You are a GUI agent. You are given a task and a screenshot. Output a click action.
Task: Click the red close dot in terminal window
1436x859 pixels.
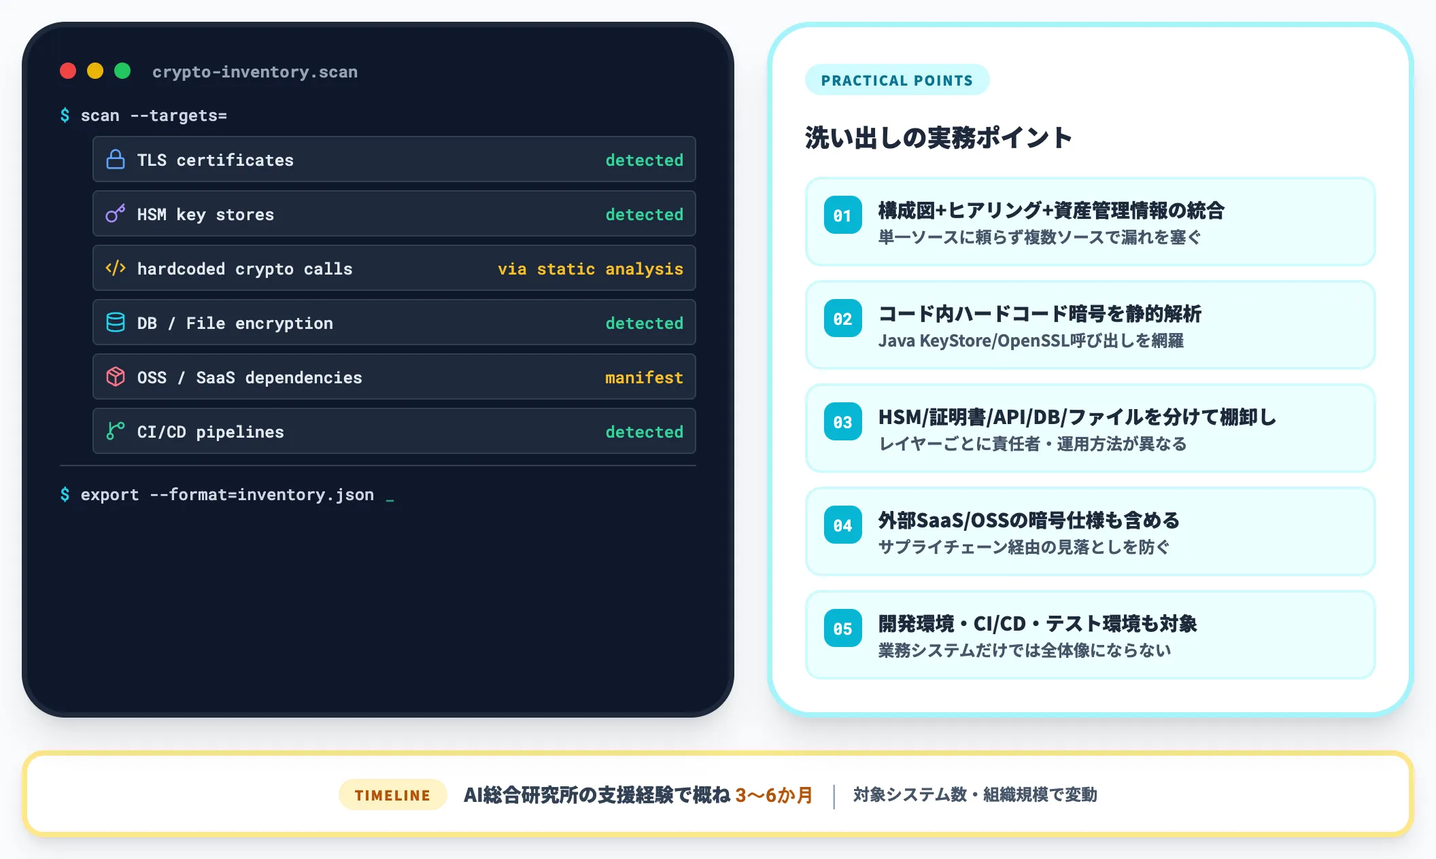click(x=68, y=71)
